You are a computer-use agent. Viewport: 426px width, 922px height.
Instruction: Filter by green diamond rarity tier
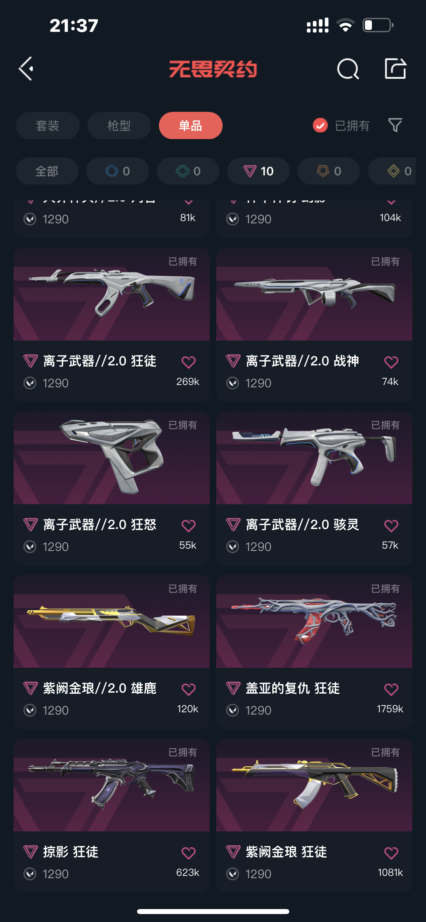tap(188, 171)
